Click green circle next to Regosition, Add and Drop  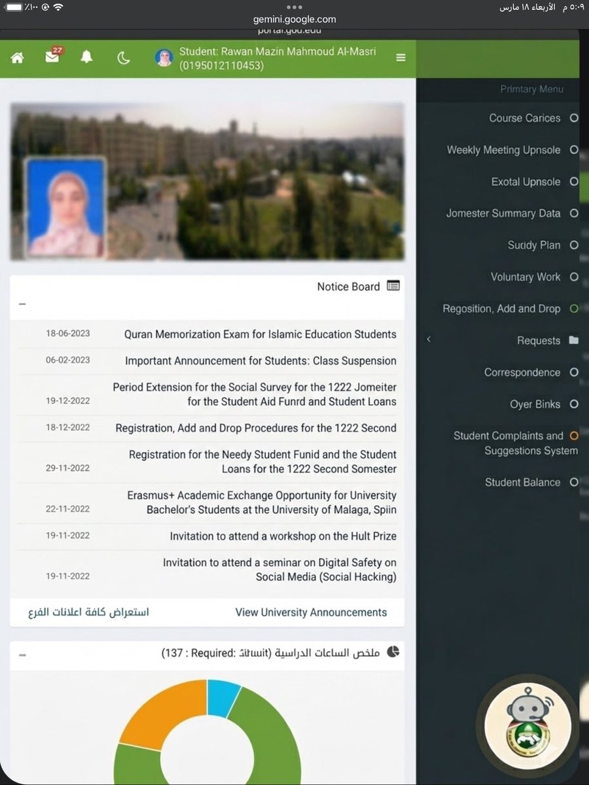tap(574, 308)
